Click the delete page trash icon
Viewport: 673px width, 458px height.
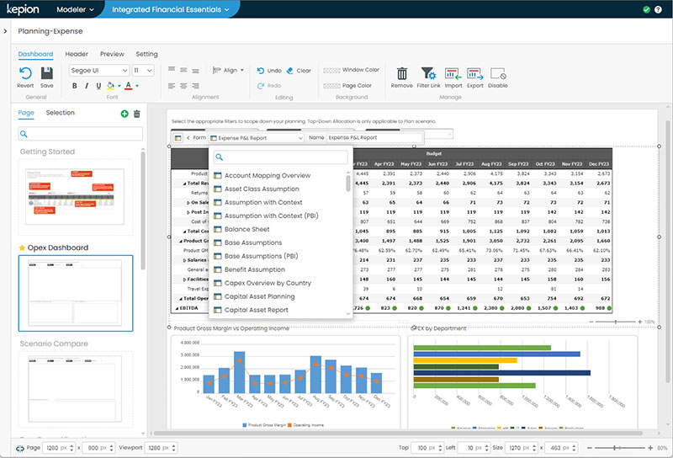137,114
